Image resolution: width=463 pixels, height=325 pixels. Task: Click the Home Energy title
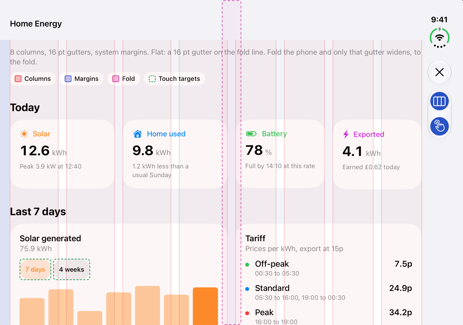pos(36,24)
